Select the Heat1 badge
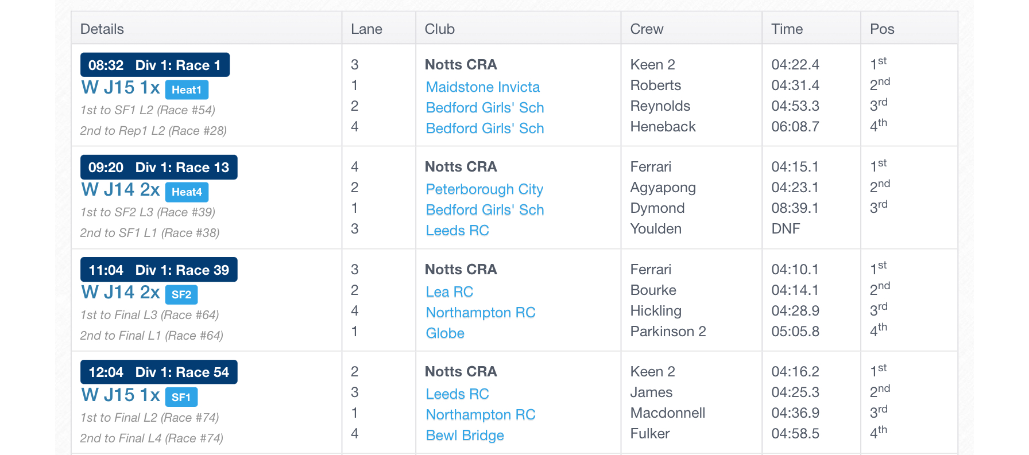Screen dimensions: 1029x455 click(187, 90)
